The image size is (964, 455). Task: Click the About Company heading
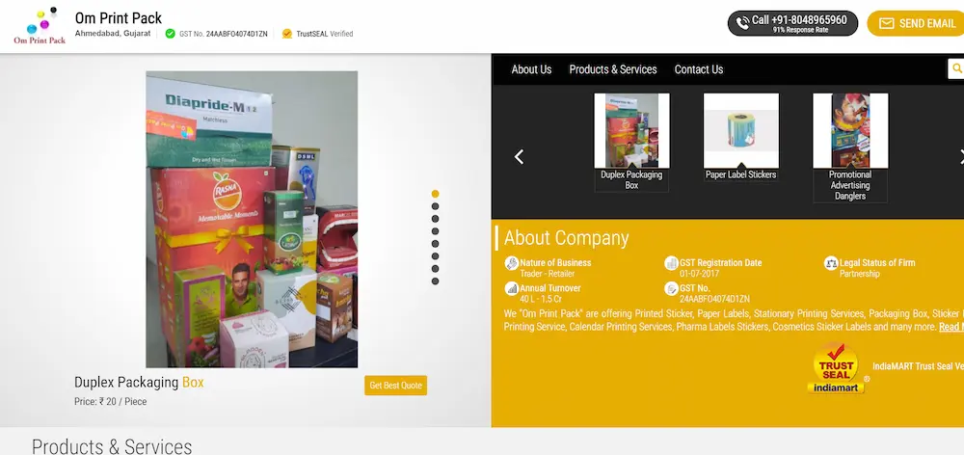[x=566, y=238]
